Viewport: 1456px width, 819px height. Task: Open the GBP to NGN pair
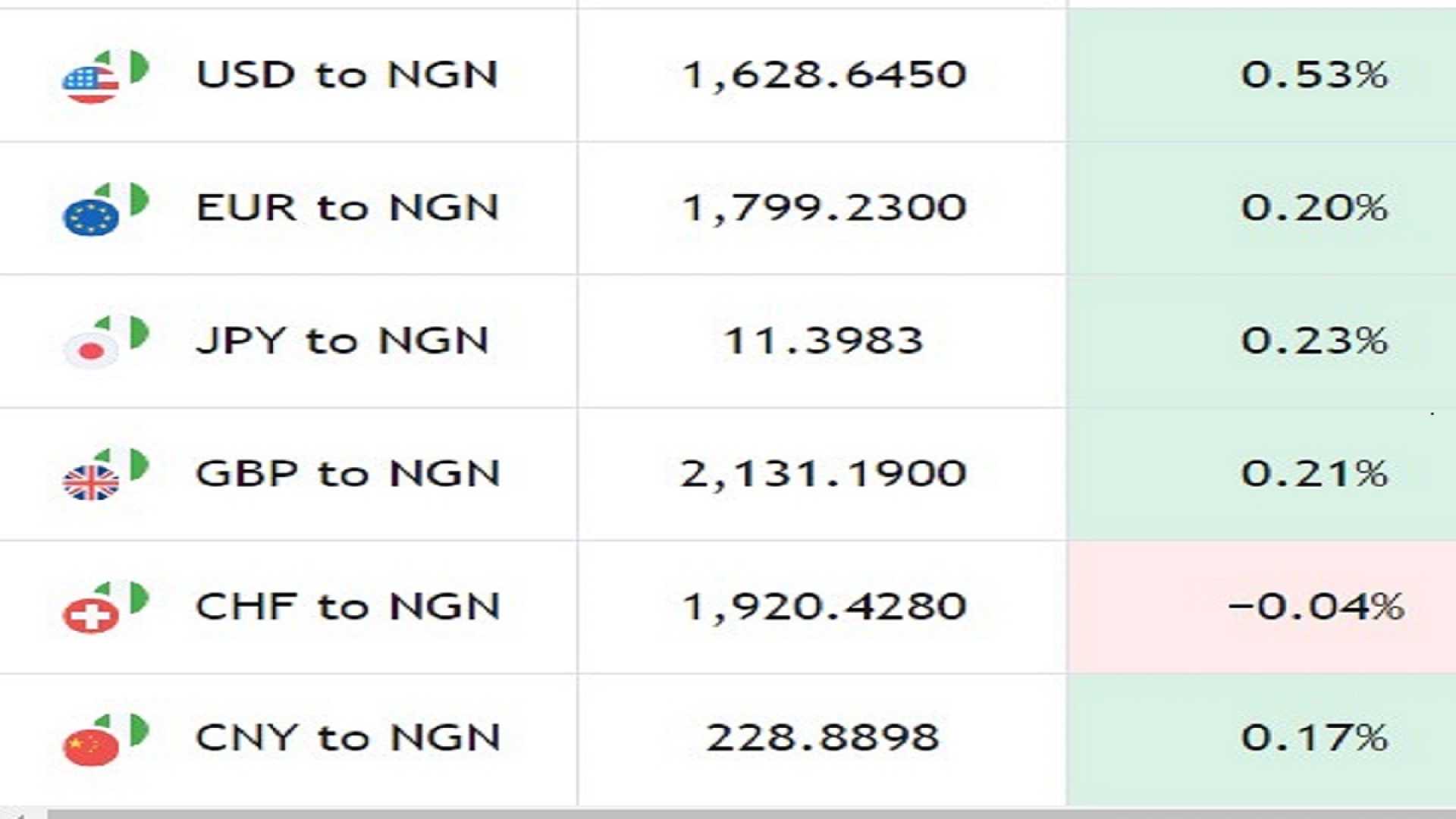(x=347, y=473)
